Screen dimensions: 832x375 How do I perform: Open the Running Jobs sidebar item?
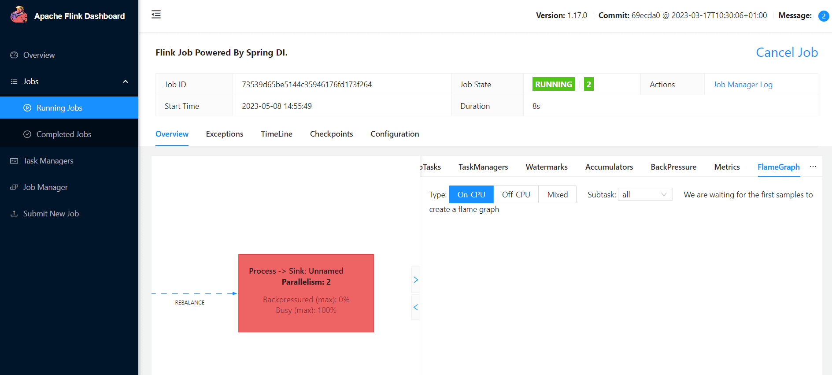(69, 108)
